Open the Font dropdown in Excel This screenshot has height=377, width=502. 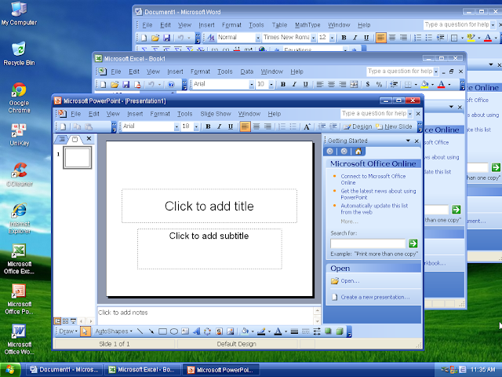coord(251,84)
